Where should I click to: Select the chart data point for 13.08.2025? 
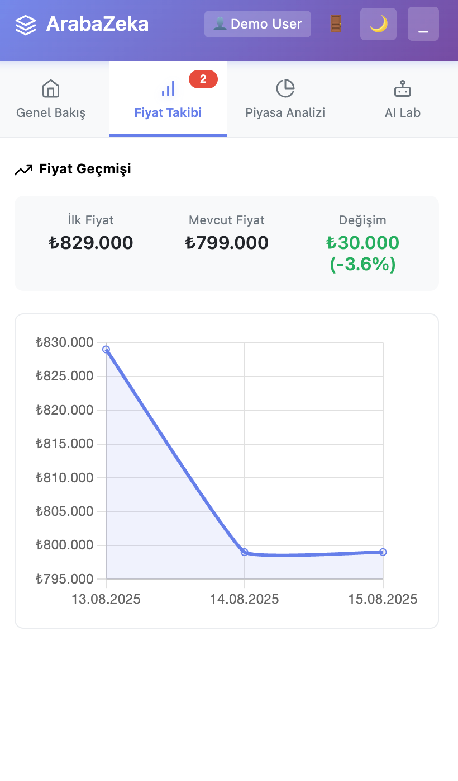106,350
